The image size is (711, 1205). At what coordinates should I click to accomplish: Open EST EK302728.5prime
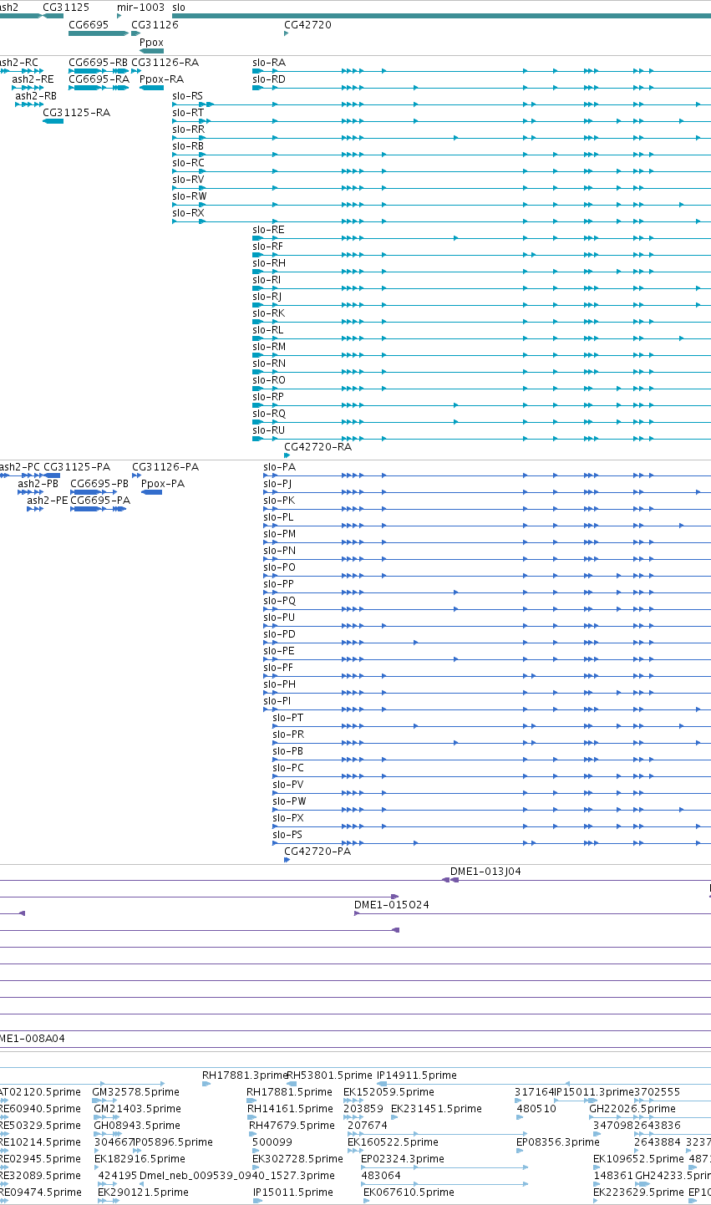point(297,1159)
